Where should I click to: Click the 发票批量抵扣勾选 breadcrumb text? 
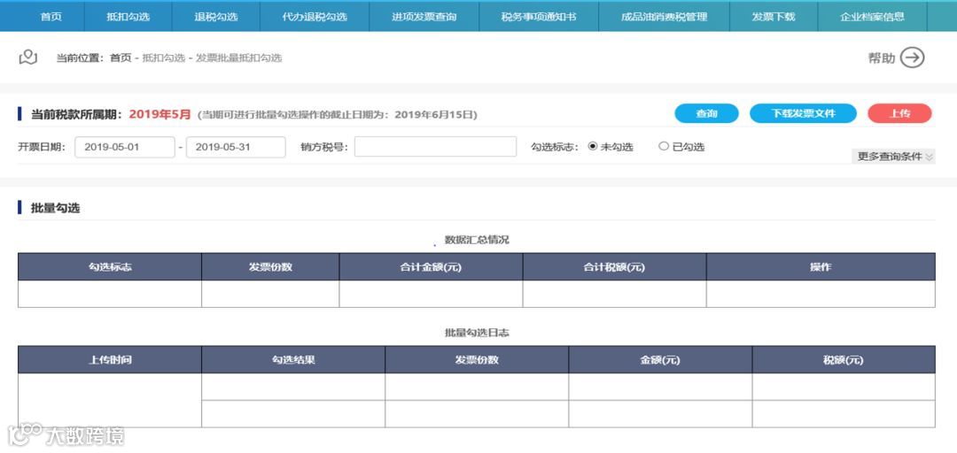pyautogui.click(x=238, y=58)
